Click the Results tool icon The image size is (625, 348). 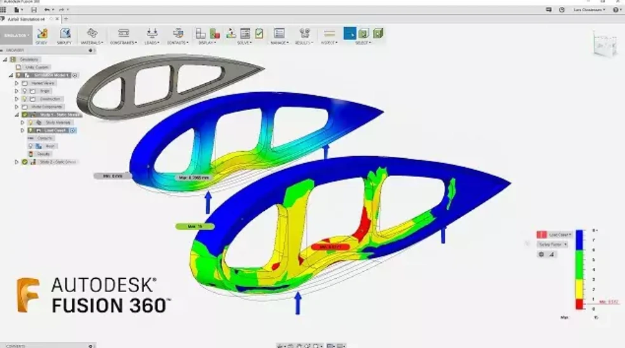pos(304,33)
